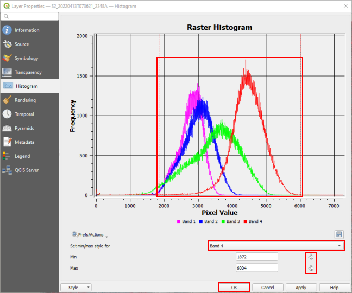Screen dimensions: 352x293
Task: Open the Transparency panel icon
Action: tap(7, 72)
